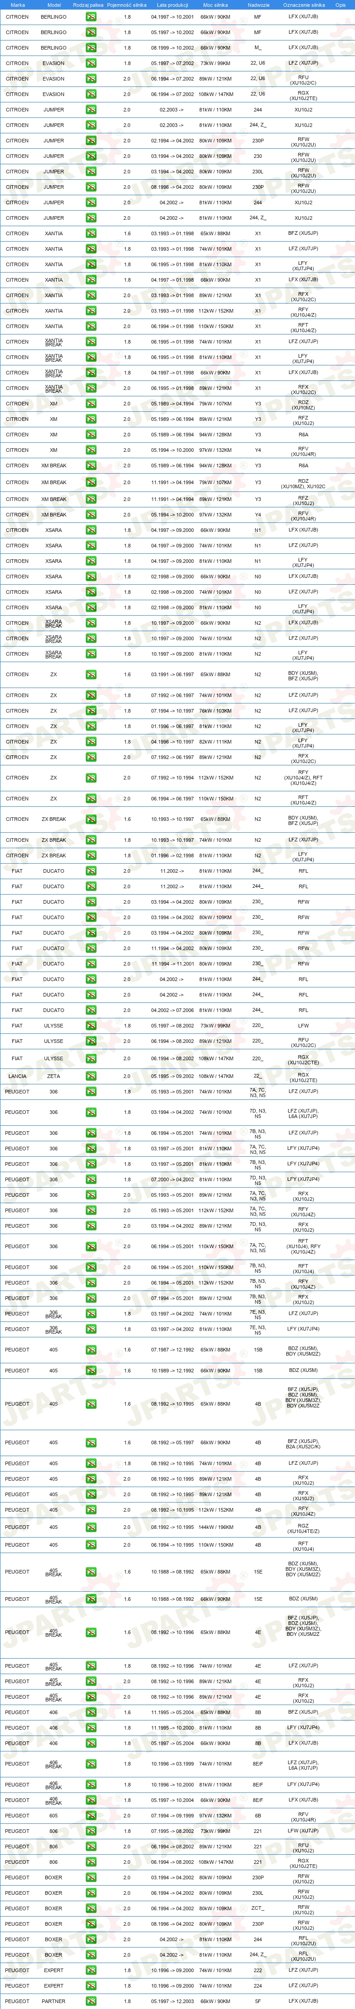
Task: Click the 11.1994 -> 11.2001 production years cell
Action: pyautogui.click(x=172, y=964)
